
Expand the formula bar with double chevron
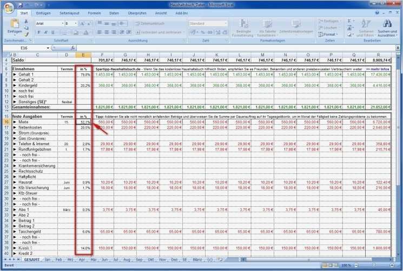(398, 48)
